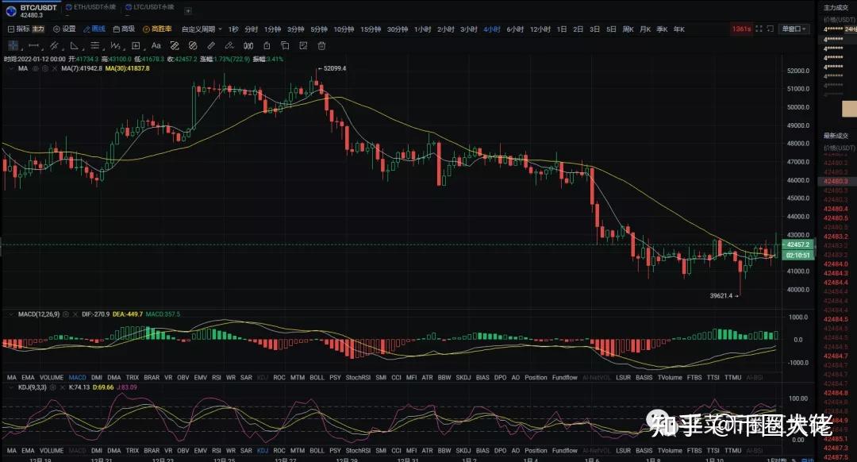The image size is (857, 462).
Task: Select the parallel channel drawing tool
Action: [x=54, y=45]
